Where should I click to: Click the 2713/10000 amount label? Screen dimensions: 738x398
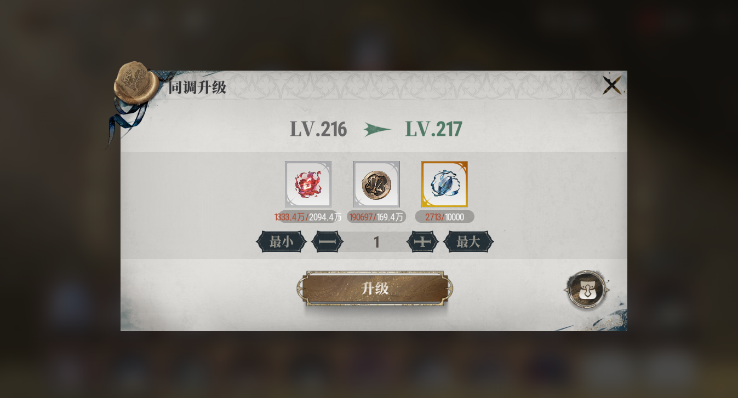coord(444,217)
